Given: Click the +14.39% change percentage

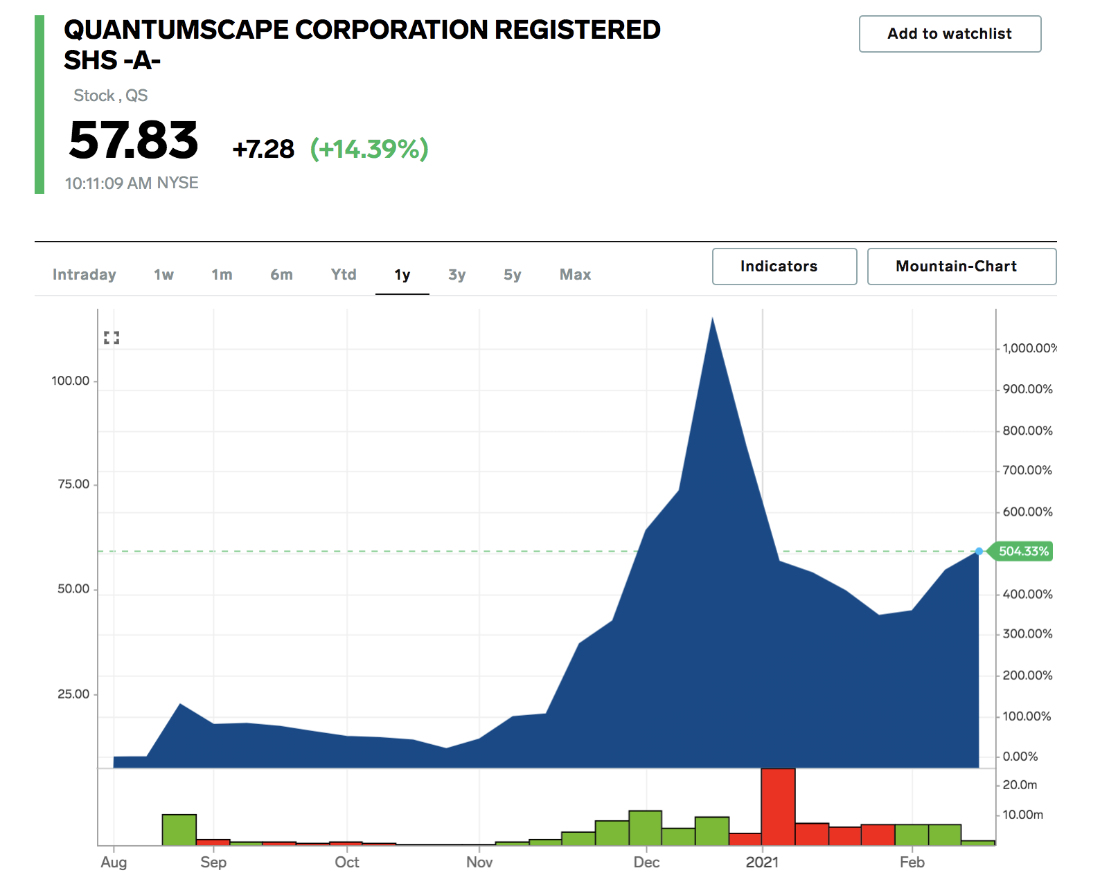Looking at the screenshot, I should click(369, 149).
